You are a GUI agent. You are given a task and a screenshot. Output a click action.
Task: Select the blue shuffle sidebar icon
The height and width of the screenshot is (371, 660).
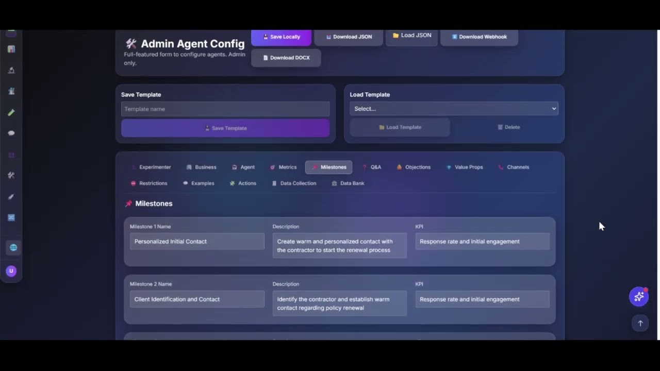point(11,217)
